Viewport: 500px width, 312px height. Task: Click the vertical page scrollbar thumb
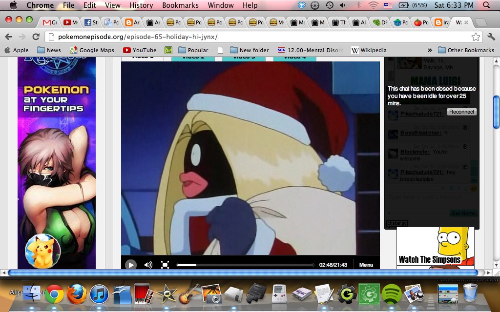pyautogui.click(x=496, y=113)
